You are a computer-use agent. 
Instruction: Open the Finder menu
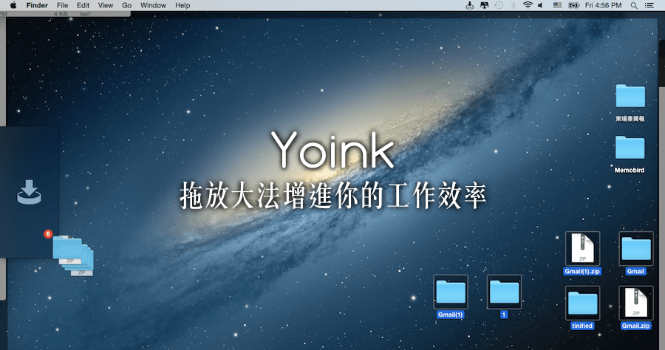(x=37, y=5)
